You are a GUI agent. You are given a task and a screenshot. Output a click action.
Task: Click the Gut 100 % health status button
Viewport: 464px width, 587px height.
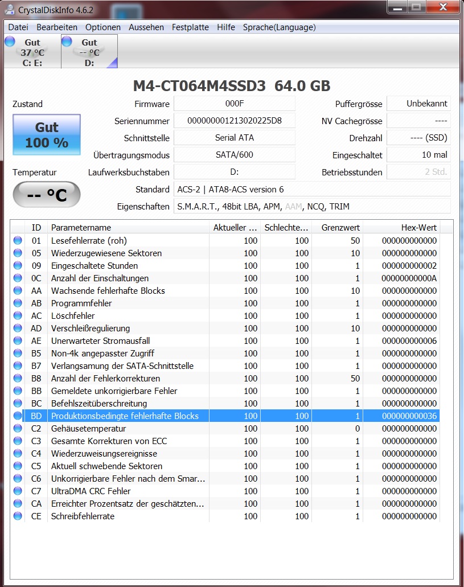coord(47,135)
